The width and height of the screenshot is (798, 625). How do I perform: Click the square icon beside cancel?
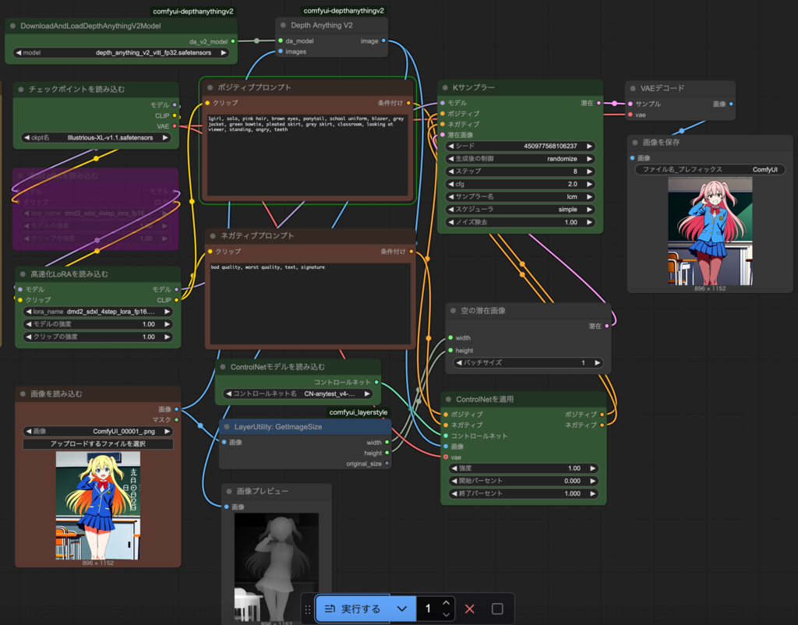point(497,609)
